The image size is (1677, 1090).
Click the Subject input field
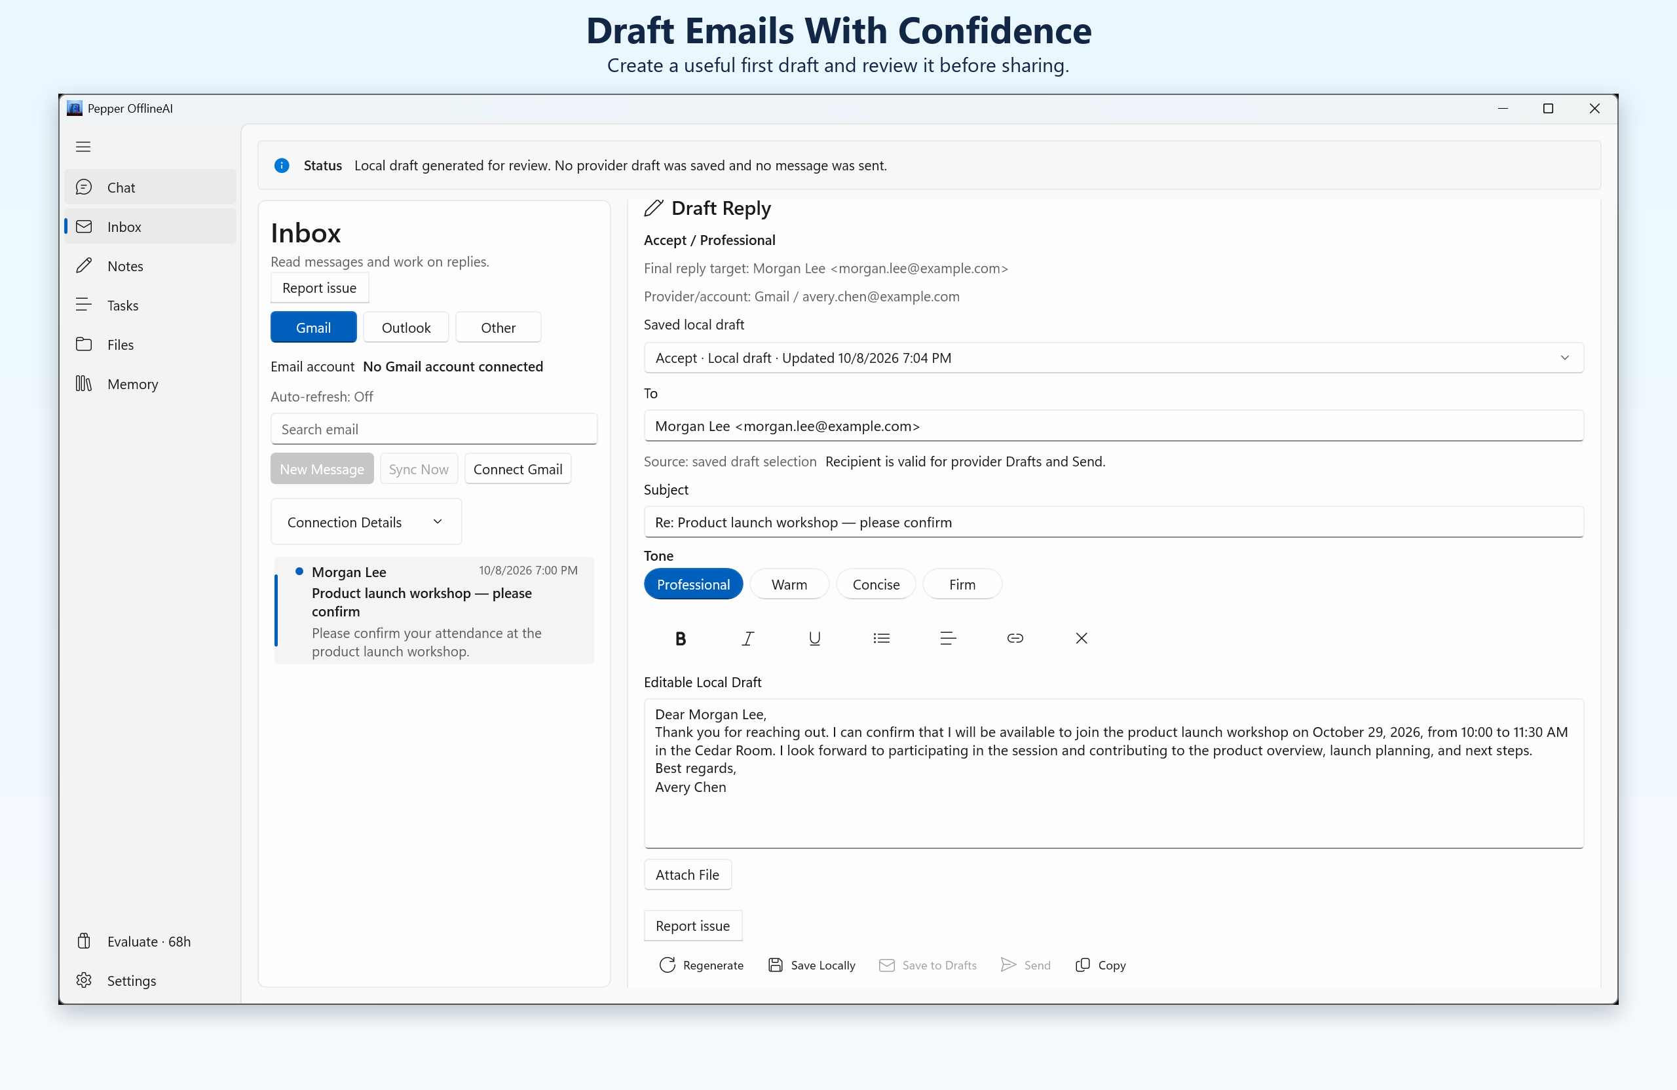click(x=1113, y=522)
